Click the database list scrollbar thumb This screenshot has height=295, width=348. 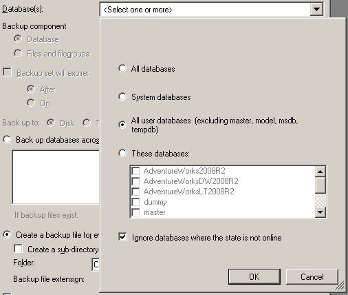point(320,185)
